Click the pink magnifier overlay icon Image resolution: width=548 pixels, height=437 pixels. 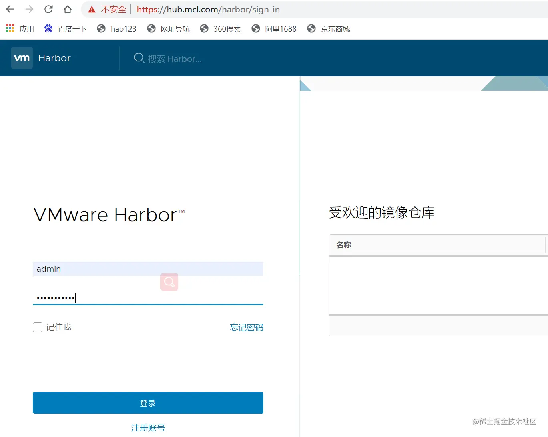(x=169, y=282)
